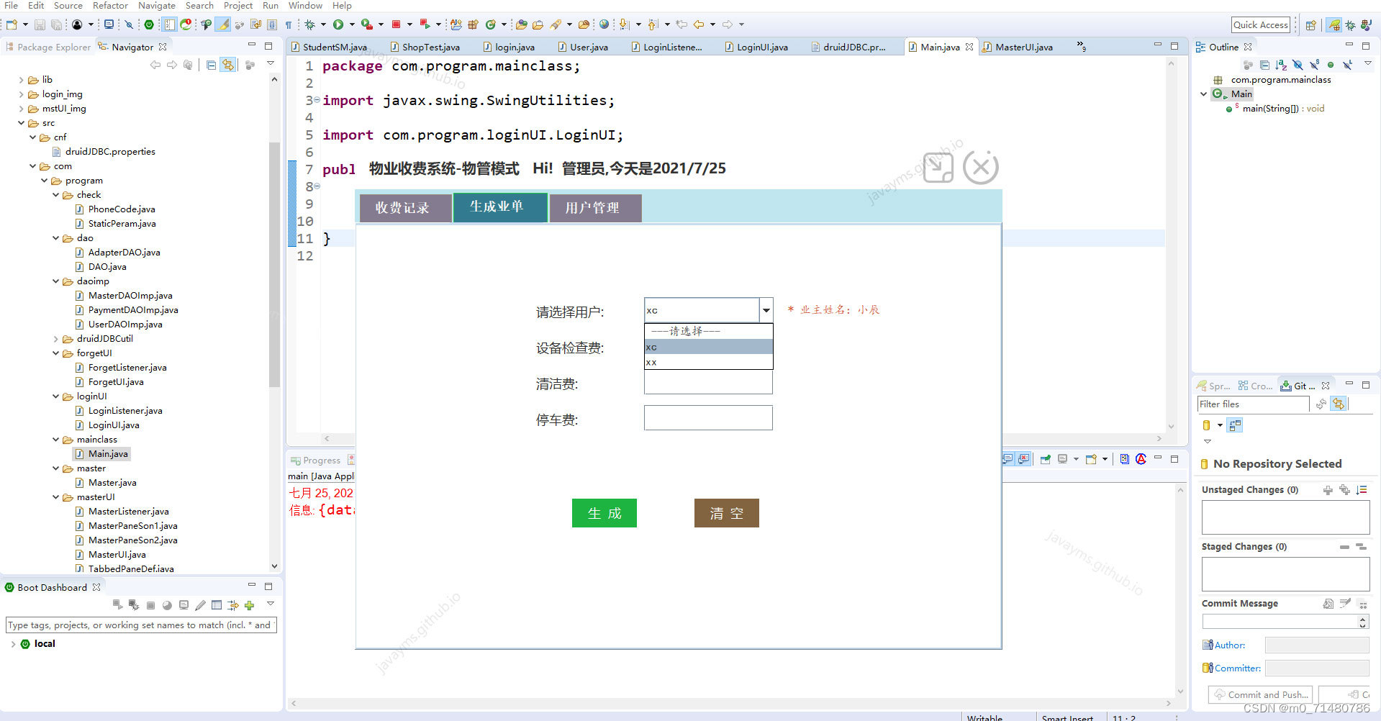Toggle compare mode icon in Git Staging toolbar
Screen dimensions: 1381x721
[1235, 425]
